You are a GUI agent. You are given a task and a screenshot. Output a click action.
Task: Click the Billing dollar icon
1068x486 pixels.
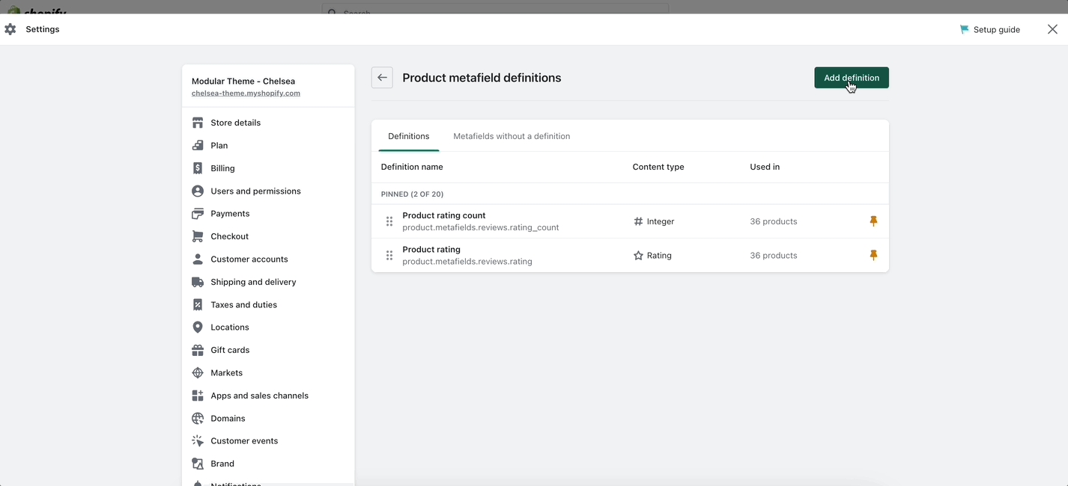[x=198, y=168]
